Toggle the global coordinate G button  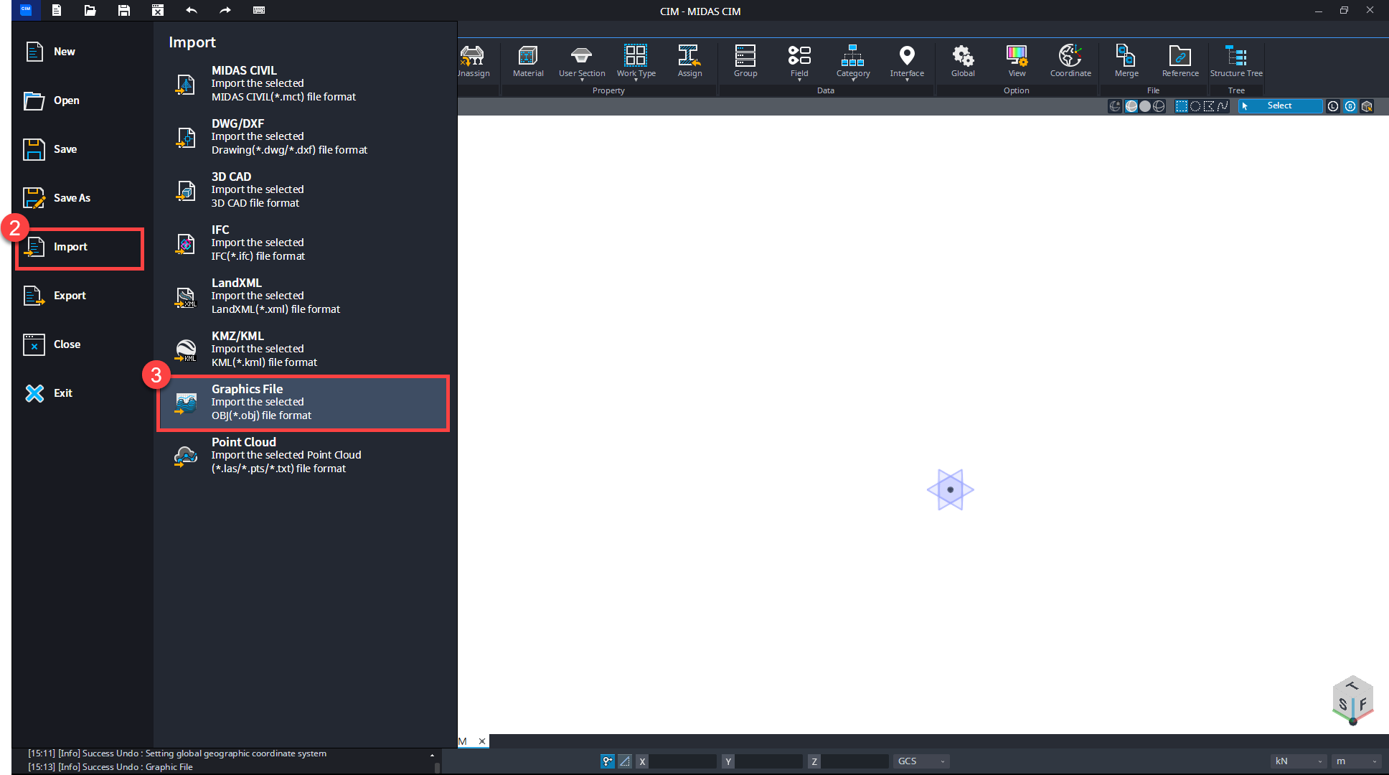[1350, 106]
